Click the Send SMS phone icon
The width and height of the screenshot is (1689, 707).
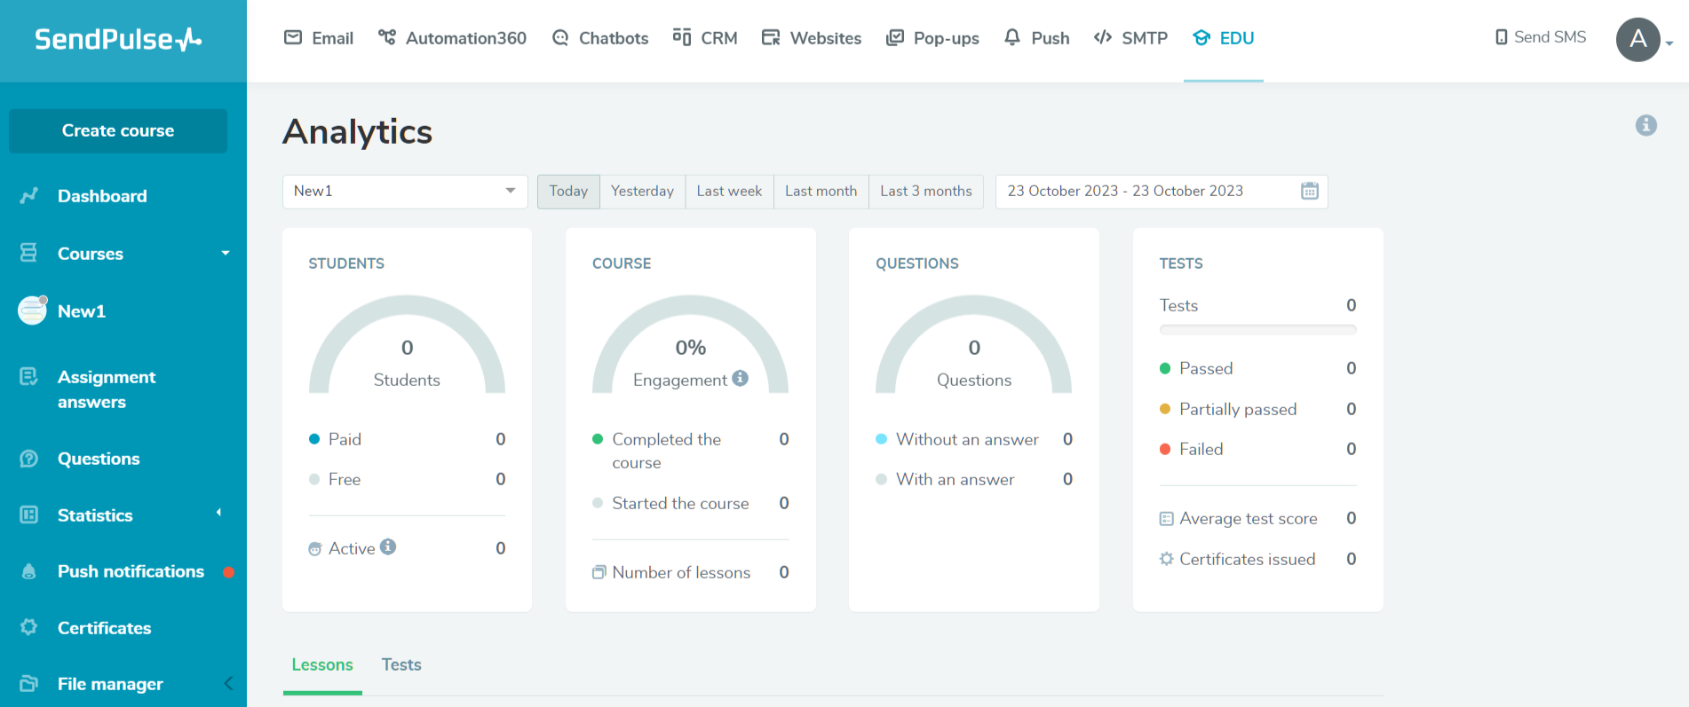point(1502,37)
